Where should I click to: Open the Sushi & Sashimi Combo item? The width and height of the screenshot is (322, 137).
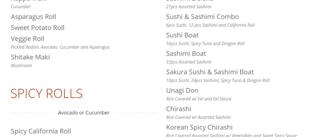point(202,17)
